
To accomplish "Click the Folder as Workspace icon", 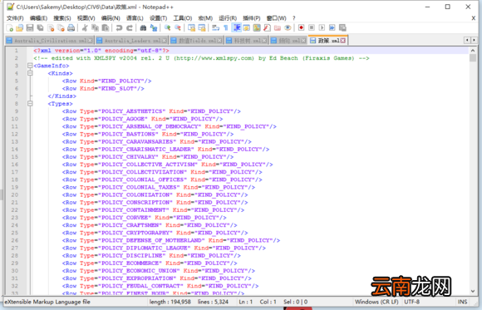I will point(278,28).
